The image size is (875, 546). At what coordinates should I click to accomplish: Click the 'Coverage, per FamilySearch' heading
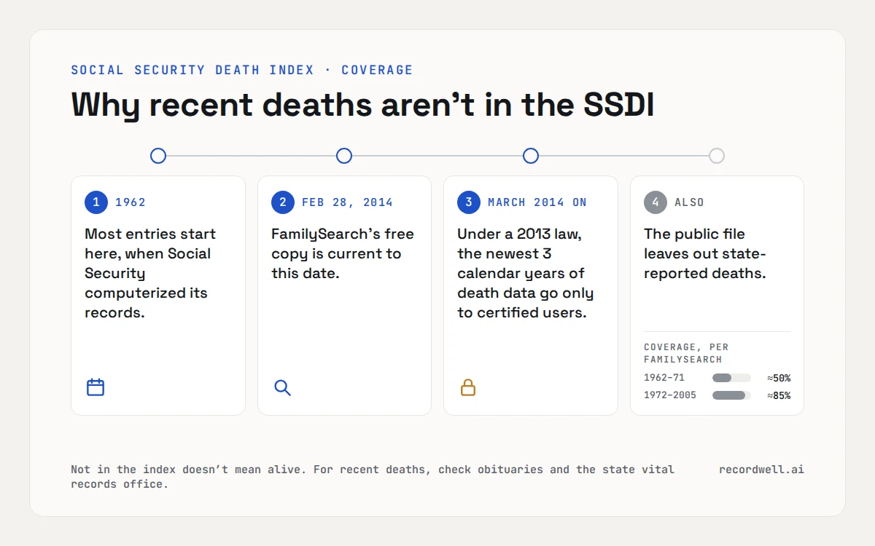point(686,353)
